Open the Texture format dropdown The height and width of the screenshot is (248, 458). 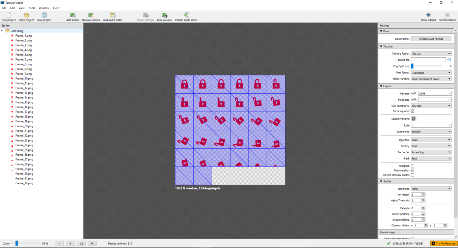point(431,54)
